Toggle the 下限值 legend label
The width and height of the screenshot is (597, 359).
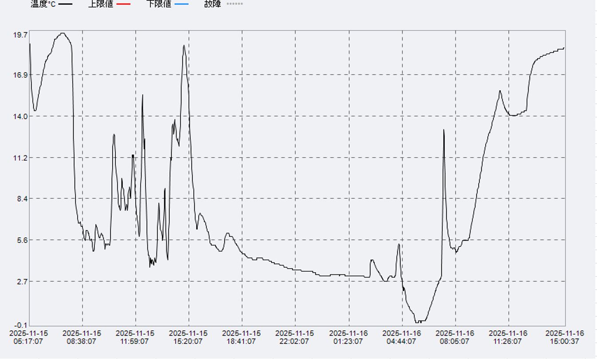click(159, 4)
